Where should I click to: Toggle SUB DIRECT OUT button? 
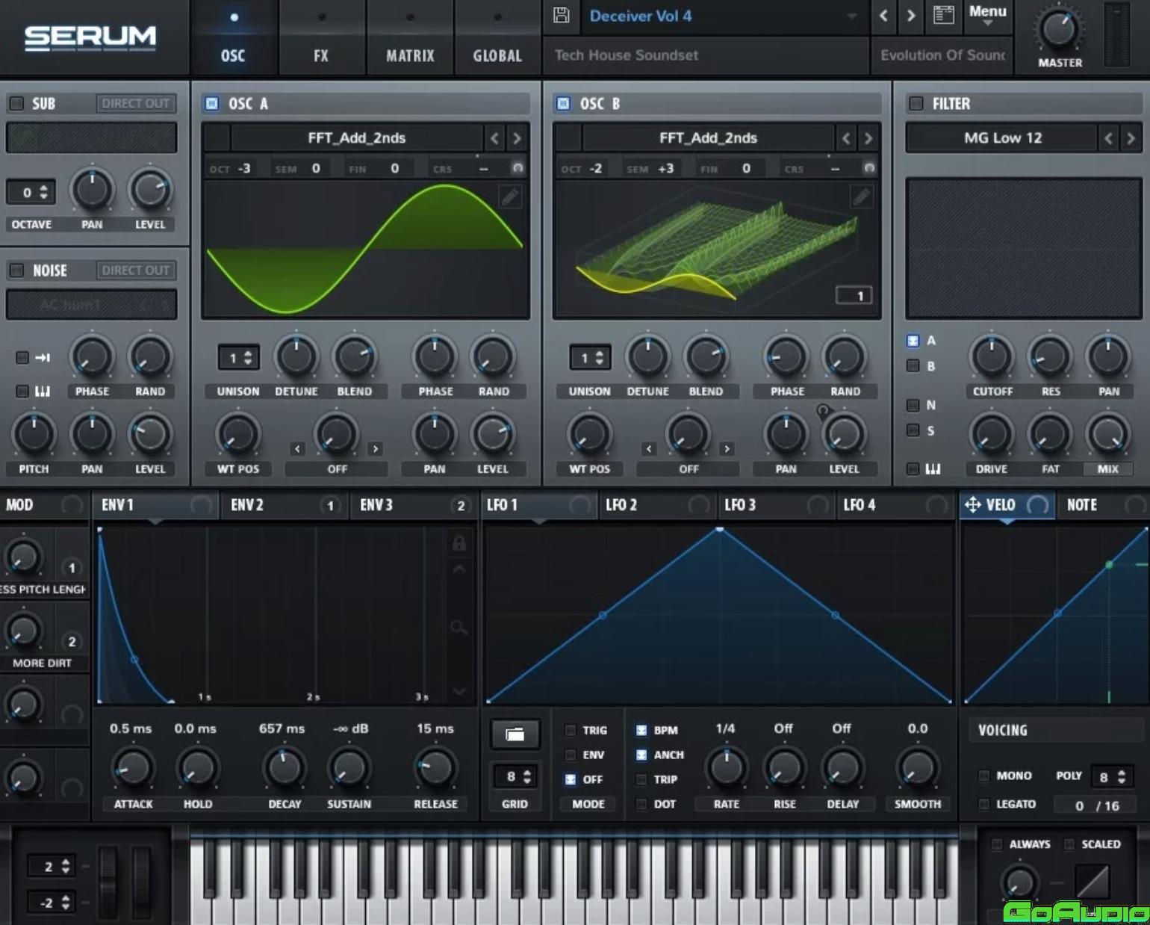[x=136, y=103]
